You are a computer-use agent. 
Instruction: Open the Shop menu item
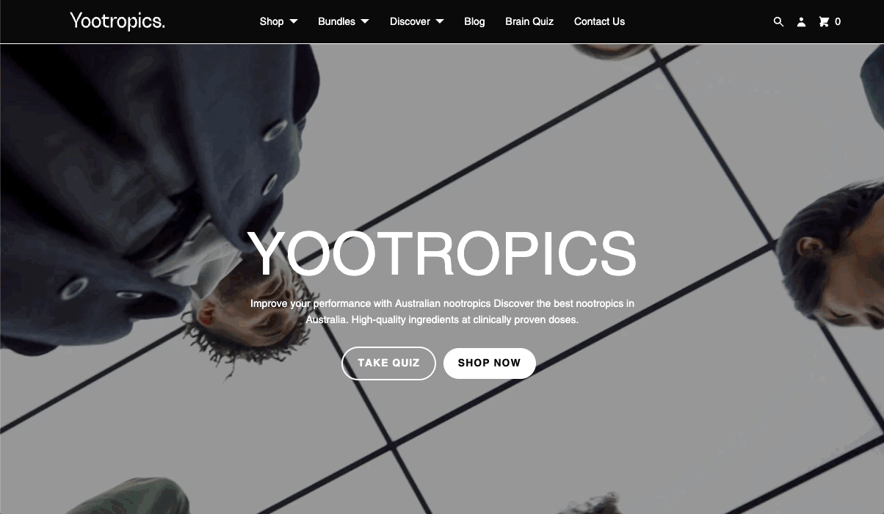(x=272, y=21)
